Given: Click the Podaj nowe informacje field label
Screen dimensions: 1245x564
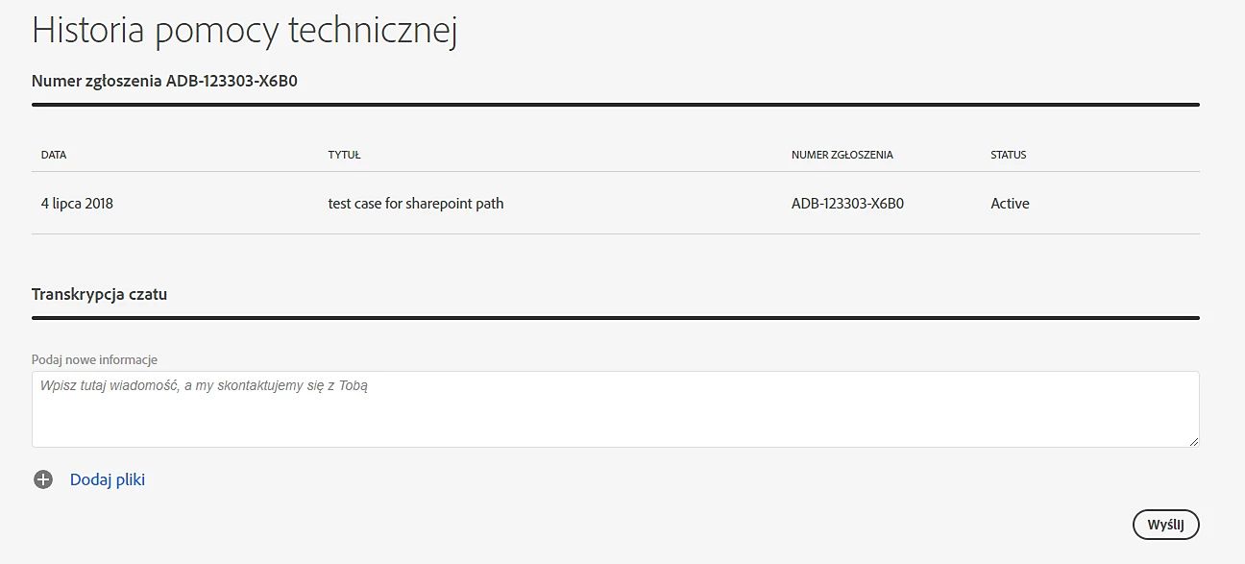Looking at the screenshot, I should click(x=94, y=359).
